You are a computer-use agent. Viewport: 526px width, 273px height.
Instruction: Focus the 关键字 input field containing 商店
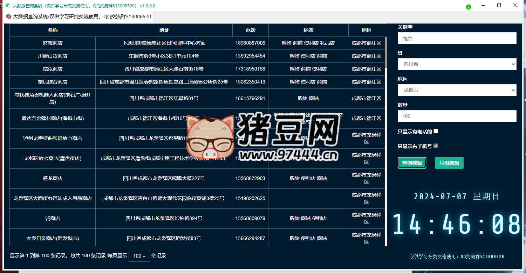(457, 39)
